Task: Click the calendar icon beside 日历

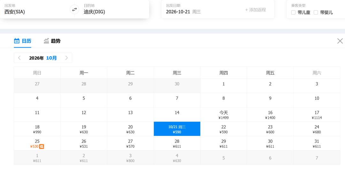Action: (x=17, y=41)
